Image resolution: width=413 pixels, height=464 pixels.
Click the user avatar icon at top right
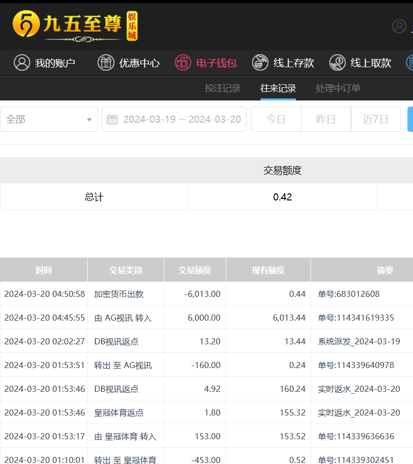(x=399, y=26)
